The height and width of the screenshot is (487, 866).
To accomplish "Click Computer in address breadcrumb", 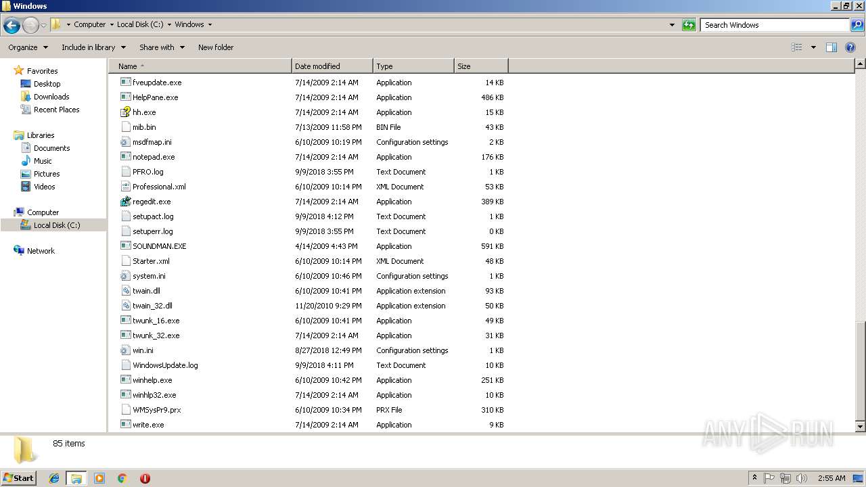I will (x=89, y=24).
